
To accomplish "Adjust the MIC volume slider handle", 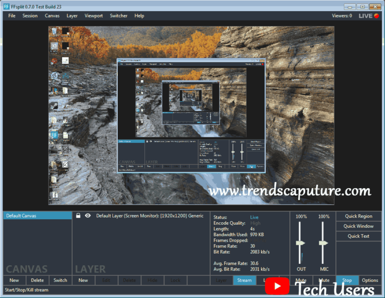I will [323, 243].
